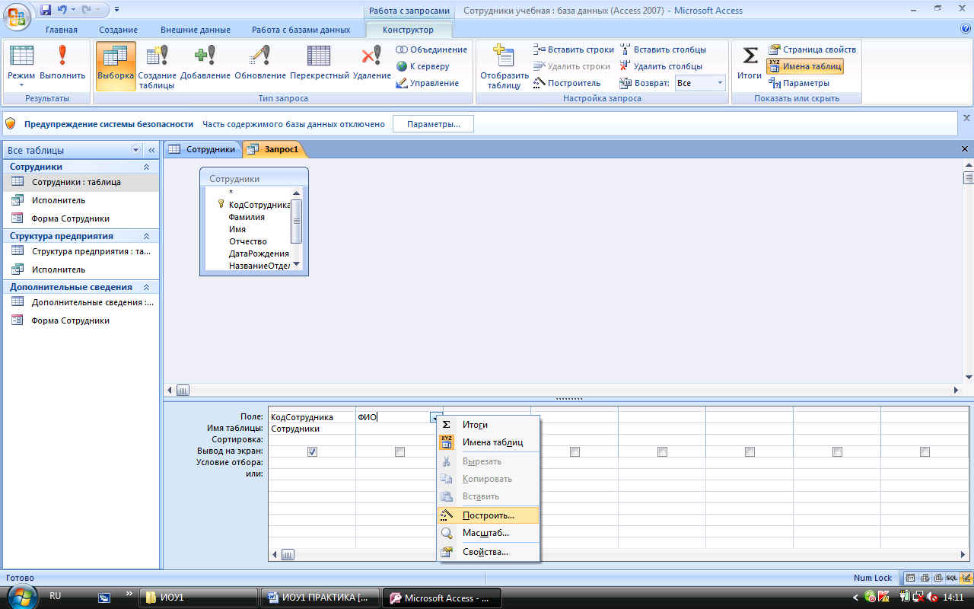Open Сотрудники : таблица in navigation
This screenshot has height=609, width=974.
[80, 182]
